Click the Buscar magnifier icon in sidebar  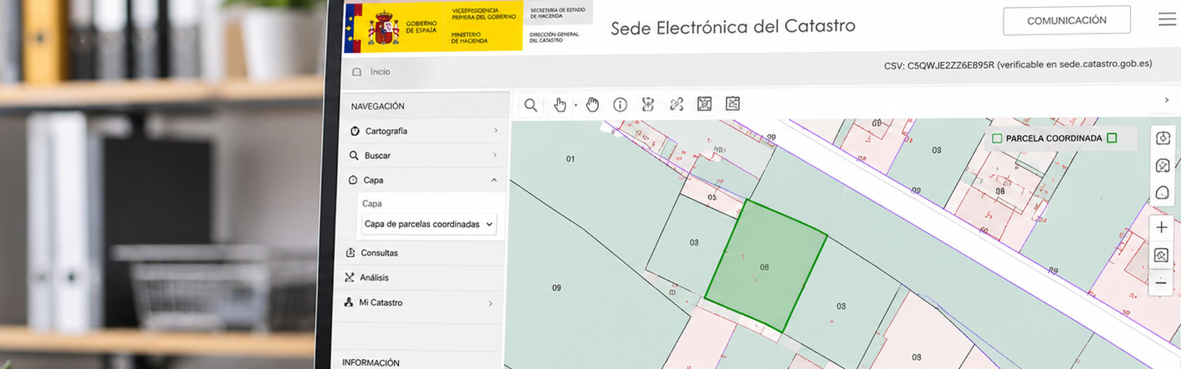(354, 156)
